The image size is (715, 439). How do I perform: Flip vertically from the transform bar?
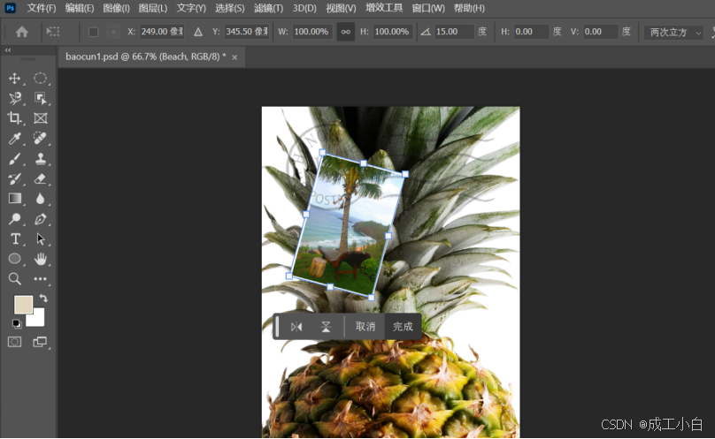pyautogui.click(x=326, y=327)
